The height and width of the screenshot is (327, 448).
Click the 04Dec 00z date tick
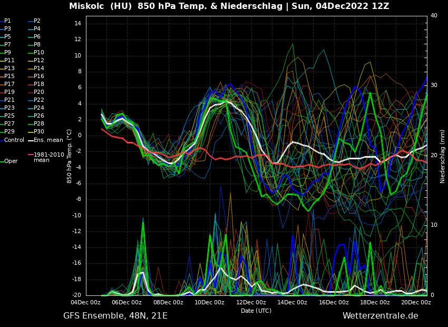(86, 303)
